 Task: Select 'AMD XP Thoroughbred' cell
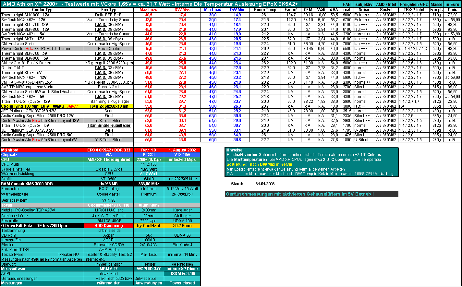(109, 160)
